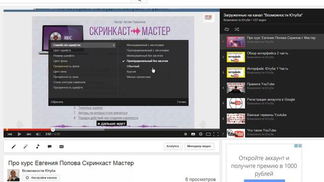Viewport: 324px width, 182px height.
Task: Enter fullscreen mode
Action: click(216, 134)
